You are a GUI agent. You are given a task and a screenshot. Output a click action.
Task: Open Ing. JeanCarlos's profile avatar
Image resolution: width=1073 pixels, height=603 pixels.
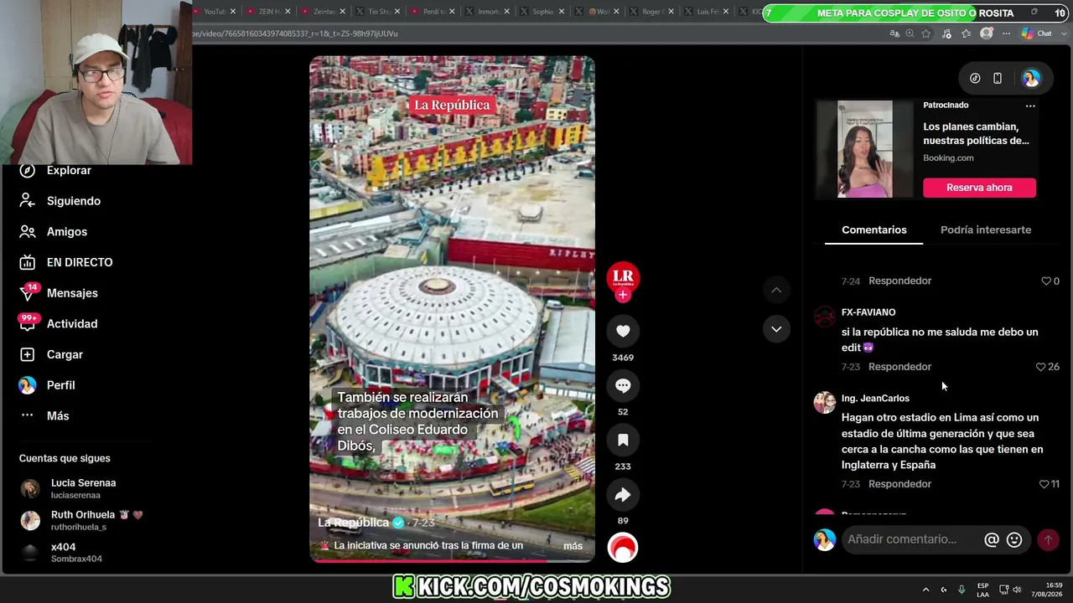click(825, 403)
